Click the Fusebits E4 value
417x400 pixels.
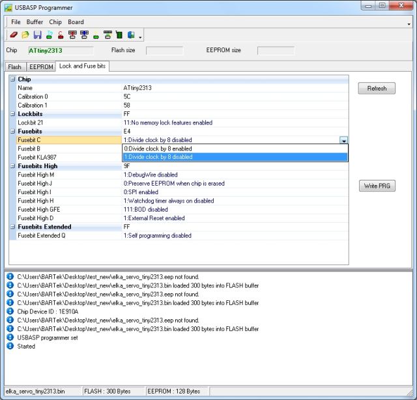click(x=127, y=132)
